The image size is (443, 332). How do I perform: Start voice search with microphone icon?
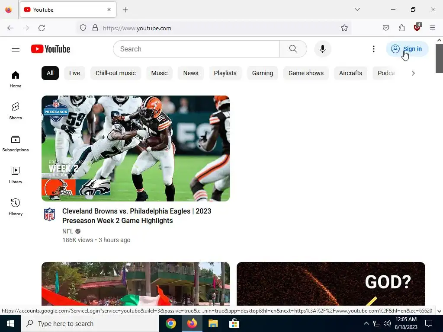tap(322, 49)
